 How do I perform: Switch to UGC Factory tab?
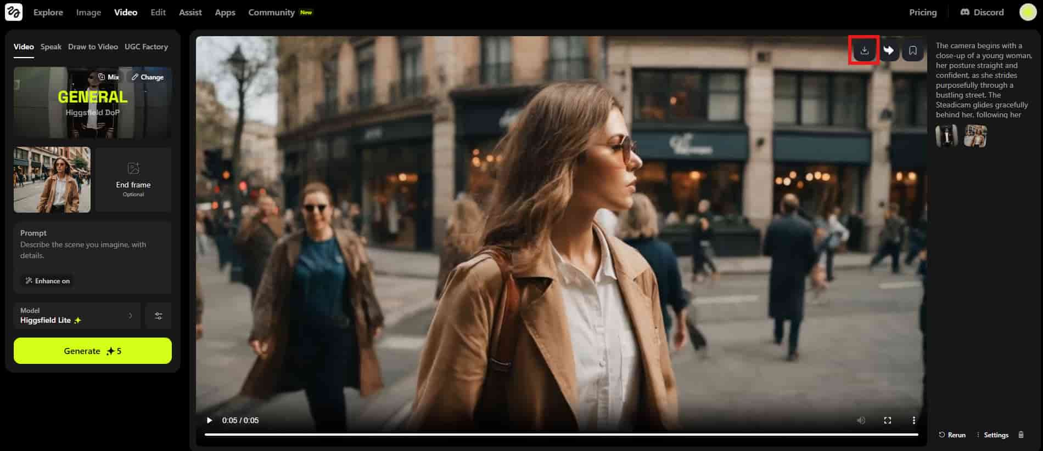(x=146, y=47)
